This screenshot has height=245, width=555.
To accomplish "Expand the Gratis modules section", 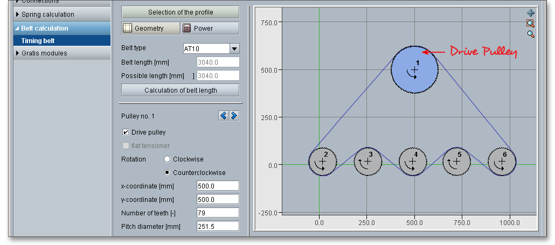I will pos(44,53).
